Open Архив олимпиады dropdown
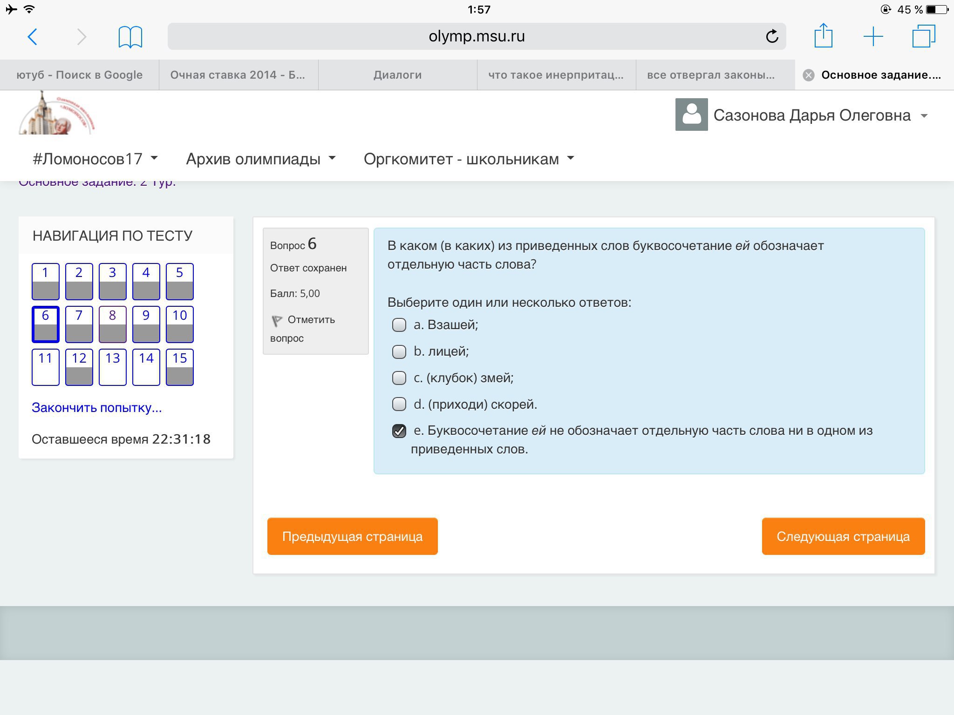 [260, 159]
